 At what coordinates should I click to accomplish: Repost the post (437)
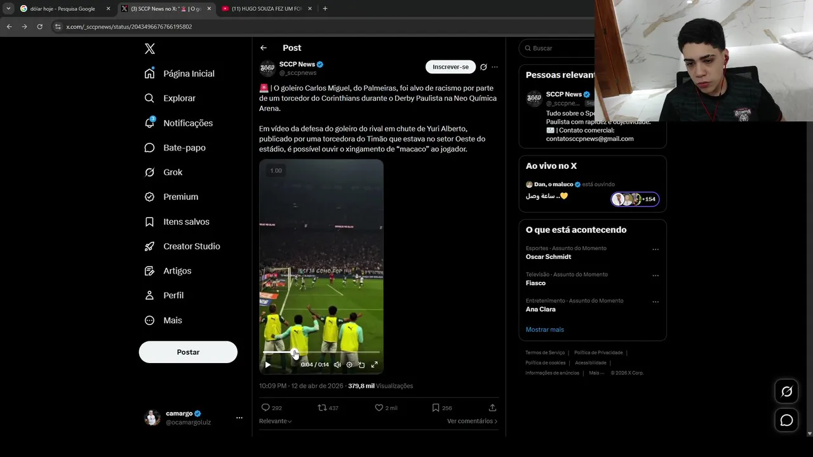coord(328,408)
